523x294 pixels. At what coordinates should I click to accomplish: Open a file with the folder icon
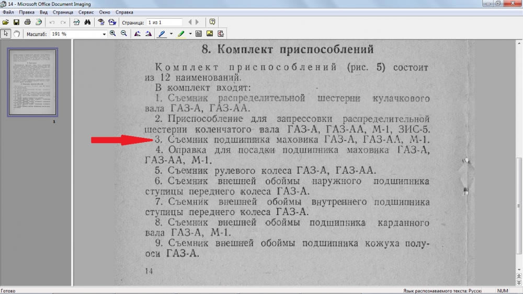[6, 22]
